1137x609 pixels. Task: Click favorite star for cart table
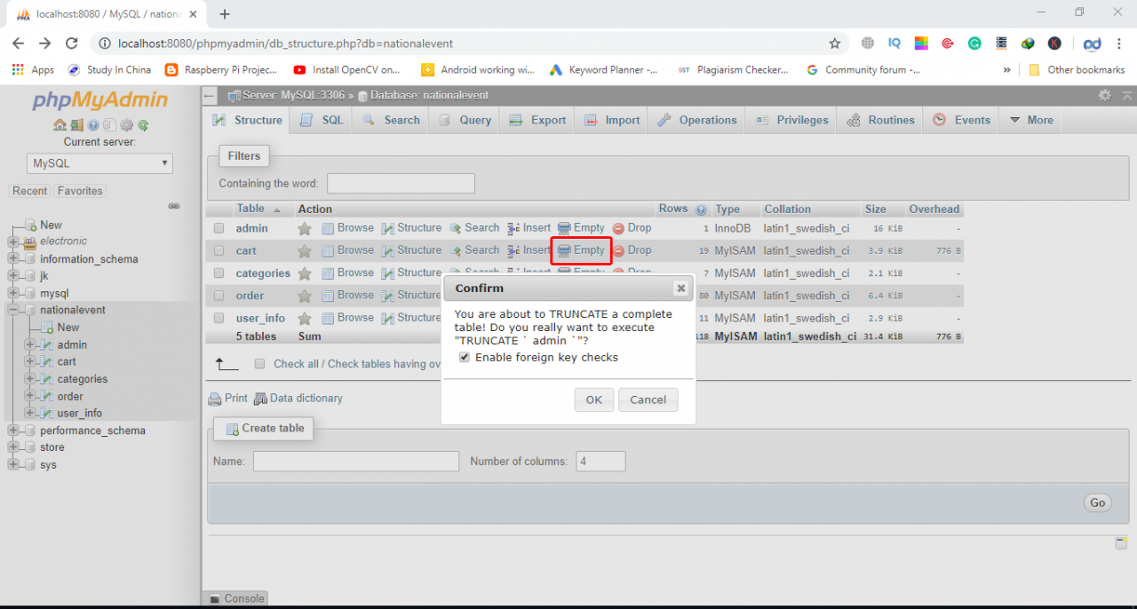[x=305, y=251]
